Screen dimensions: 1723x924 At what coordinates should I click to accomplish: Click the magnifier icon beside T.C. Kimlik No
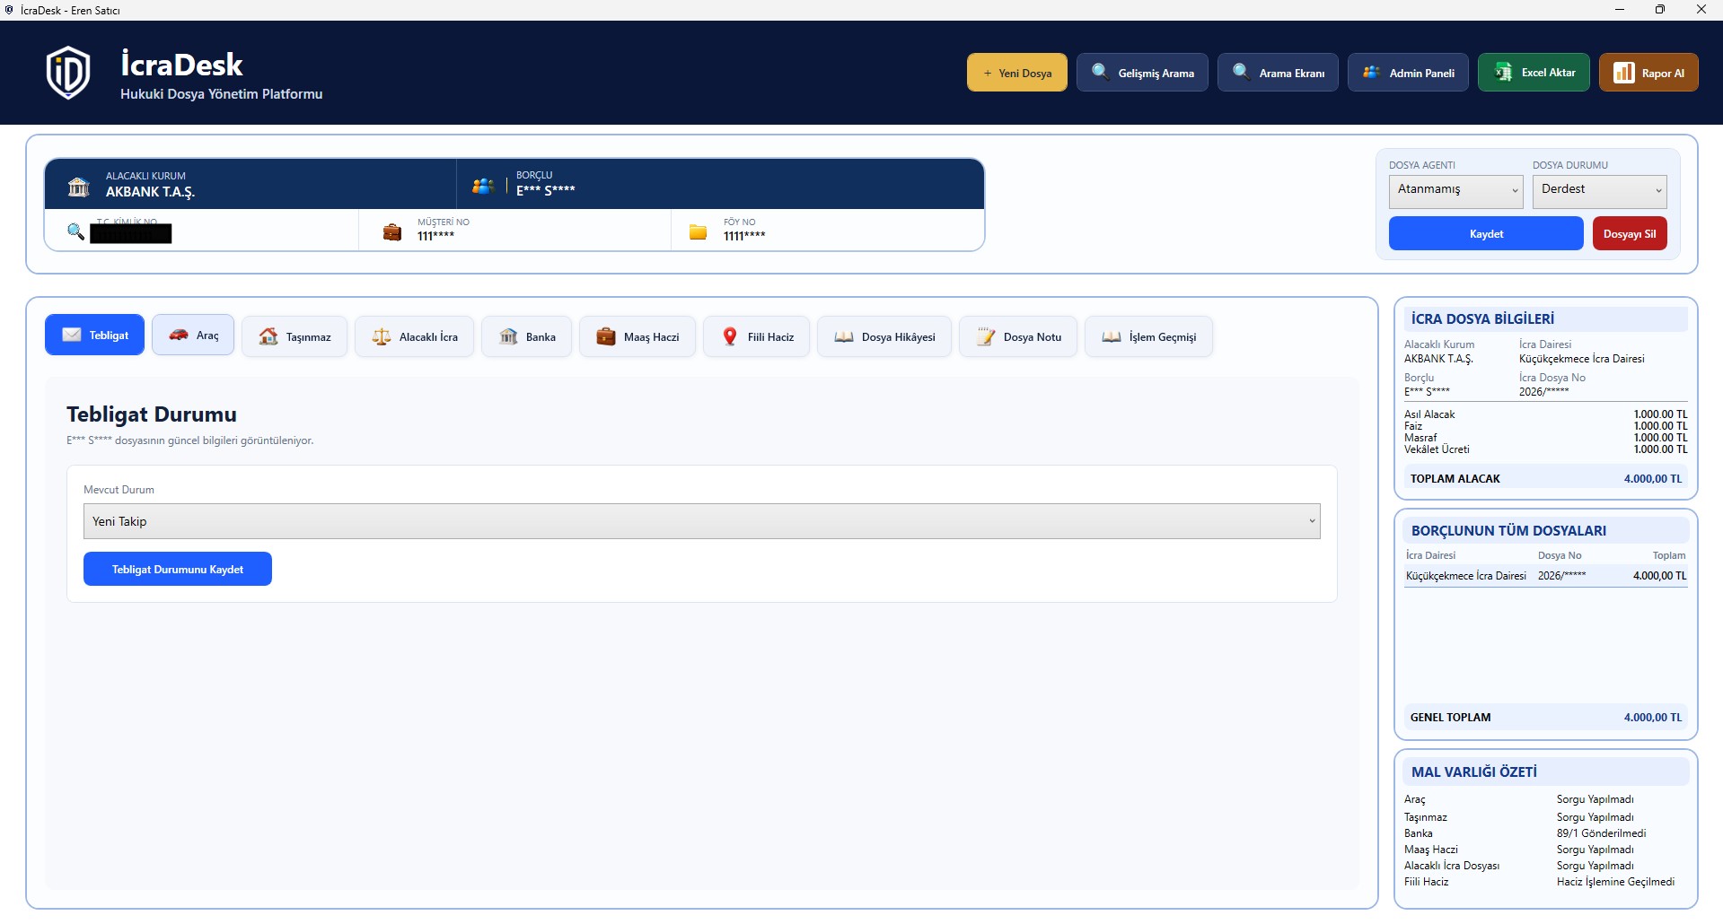click(x=75, y=231)
